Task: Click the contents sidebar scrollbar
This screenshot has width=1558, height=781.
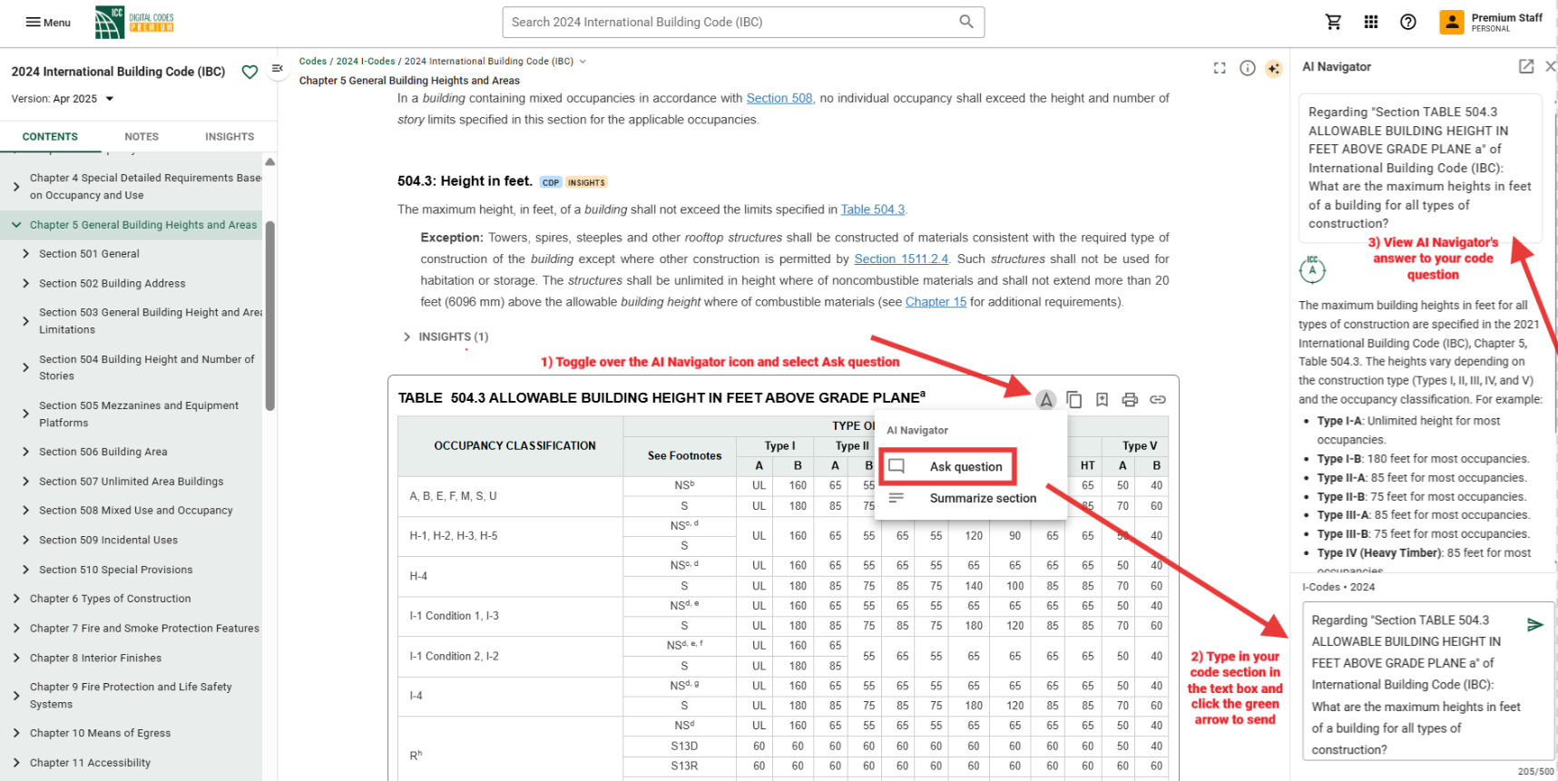Action: (269, 317)
